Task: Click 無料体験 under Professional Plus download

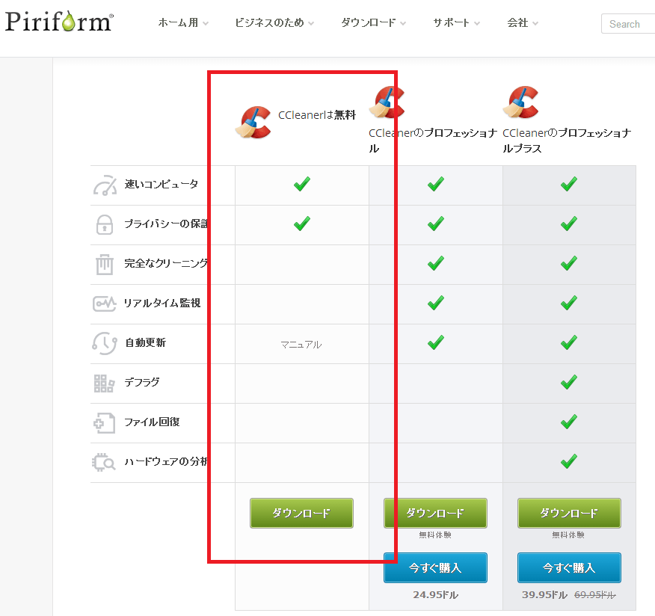Action: click(568, 535)
